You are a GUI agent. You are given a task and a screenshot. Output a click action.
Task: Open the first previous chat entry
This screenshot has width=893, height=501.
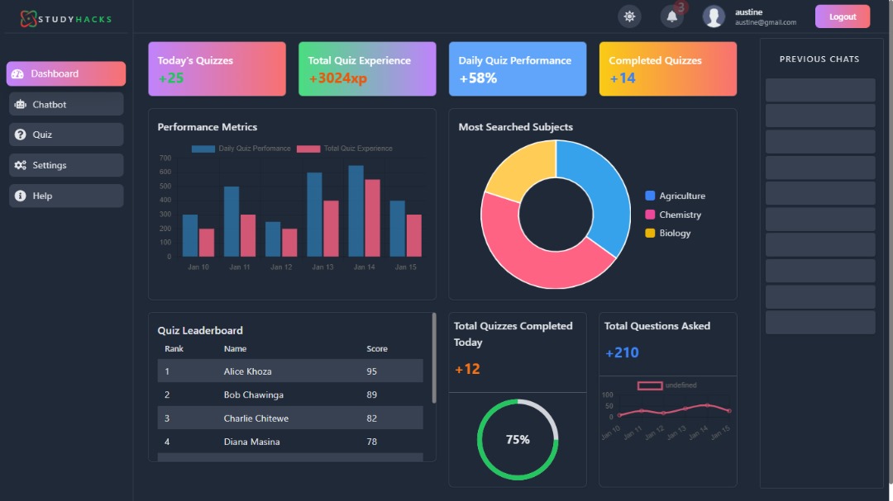819,90
